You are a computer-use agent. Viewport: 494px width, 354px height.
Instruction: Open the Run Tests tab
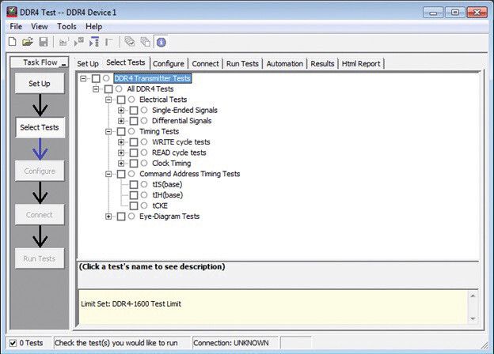coord(242,63)
